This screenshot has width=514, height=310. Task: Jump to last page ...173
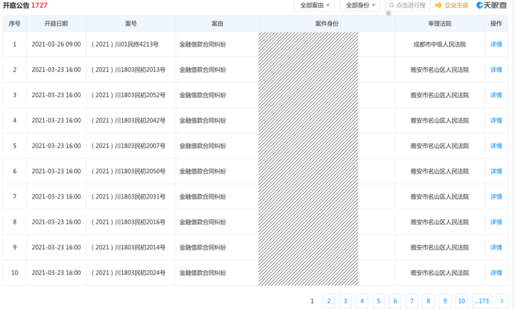[482, 301]
